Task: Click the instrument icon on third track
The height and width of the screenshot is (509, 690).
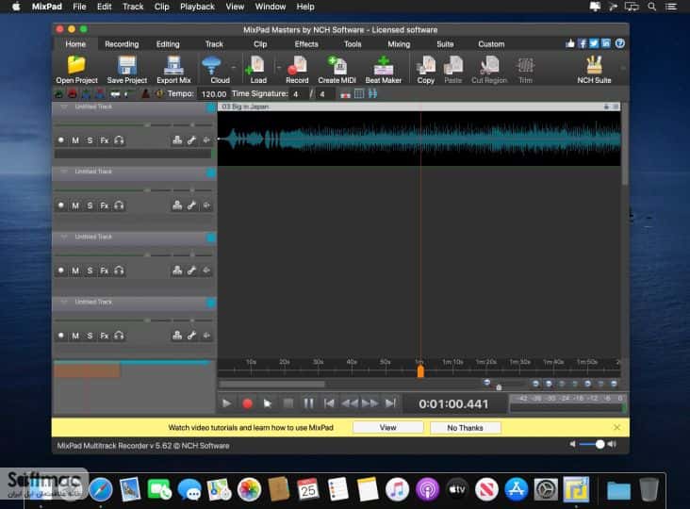Action: 177,271
